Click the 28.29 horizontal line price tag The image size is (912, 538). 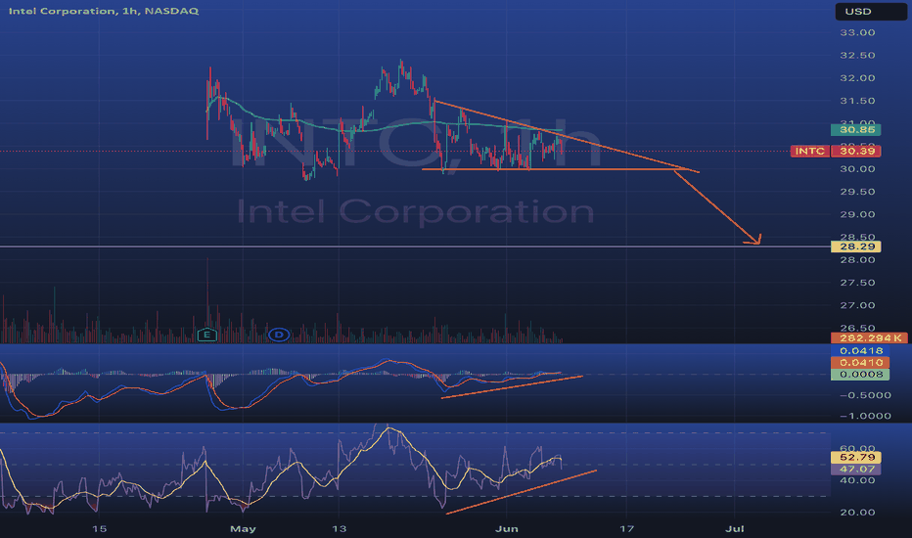pos(857,247)
